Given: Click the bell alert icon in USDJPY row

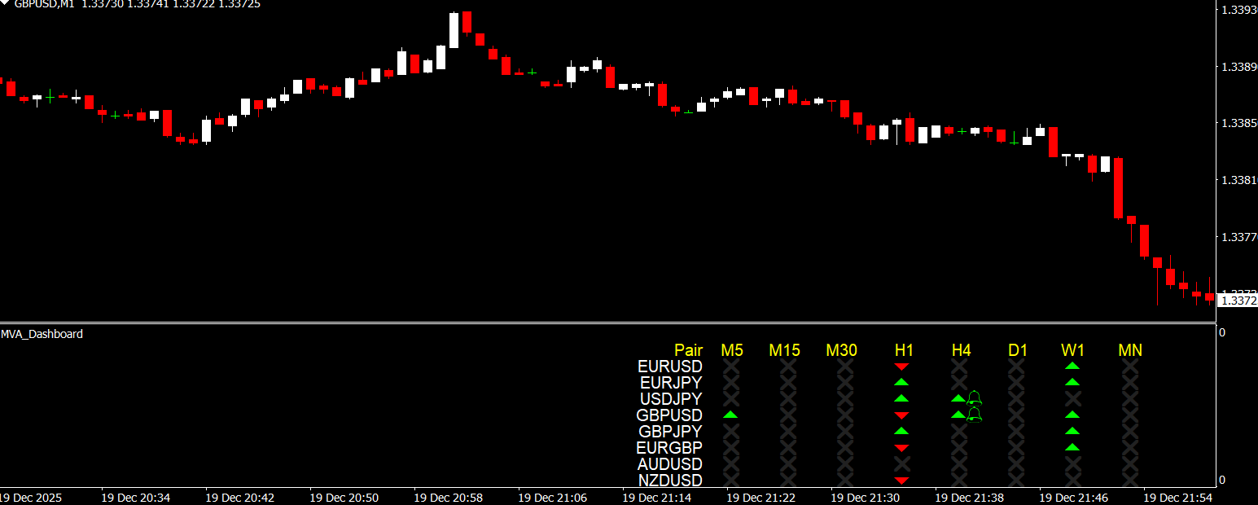Looking at the screenshot, I should pos(974,398).
